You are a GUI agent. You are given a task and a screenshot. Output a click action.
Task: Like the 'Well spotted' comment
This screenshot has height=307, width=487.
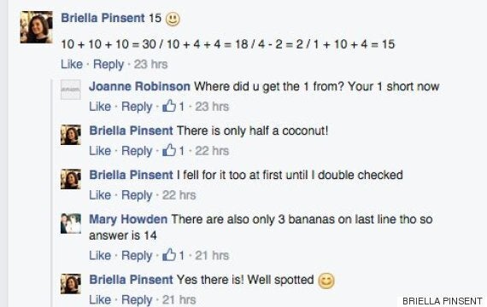point(100,299)
